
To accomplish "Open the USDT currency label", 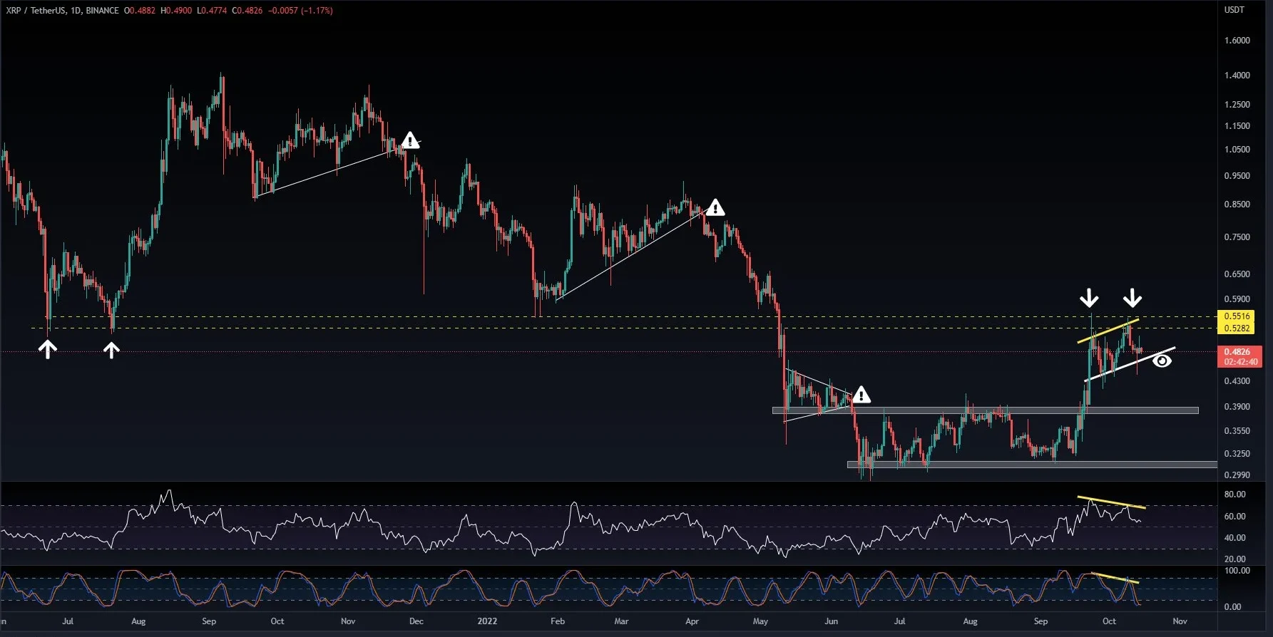I will coord(1234,10).
